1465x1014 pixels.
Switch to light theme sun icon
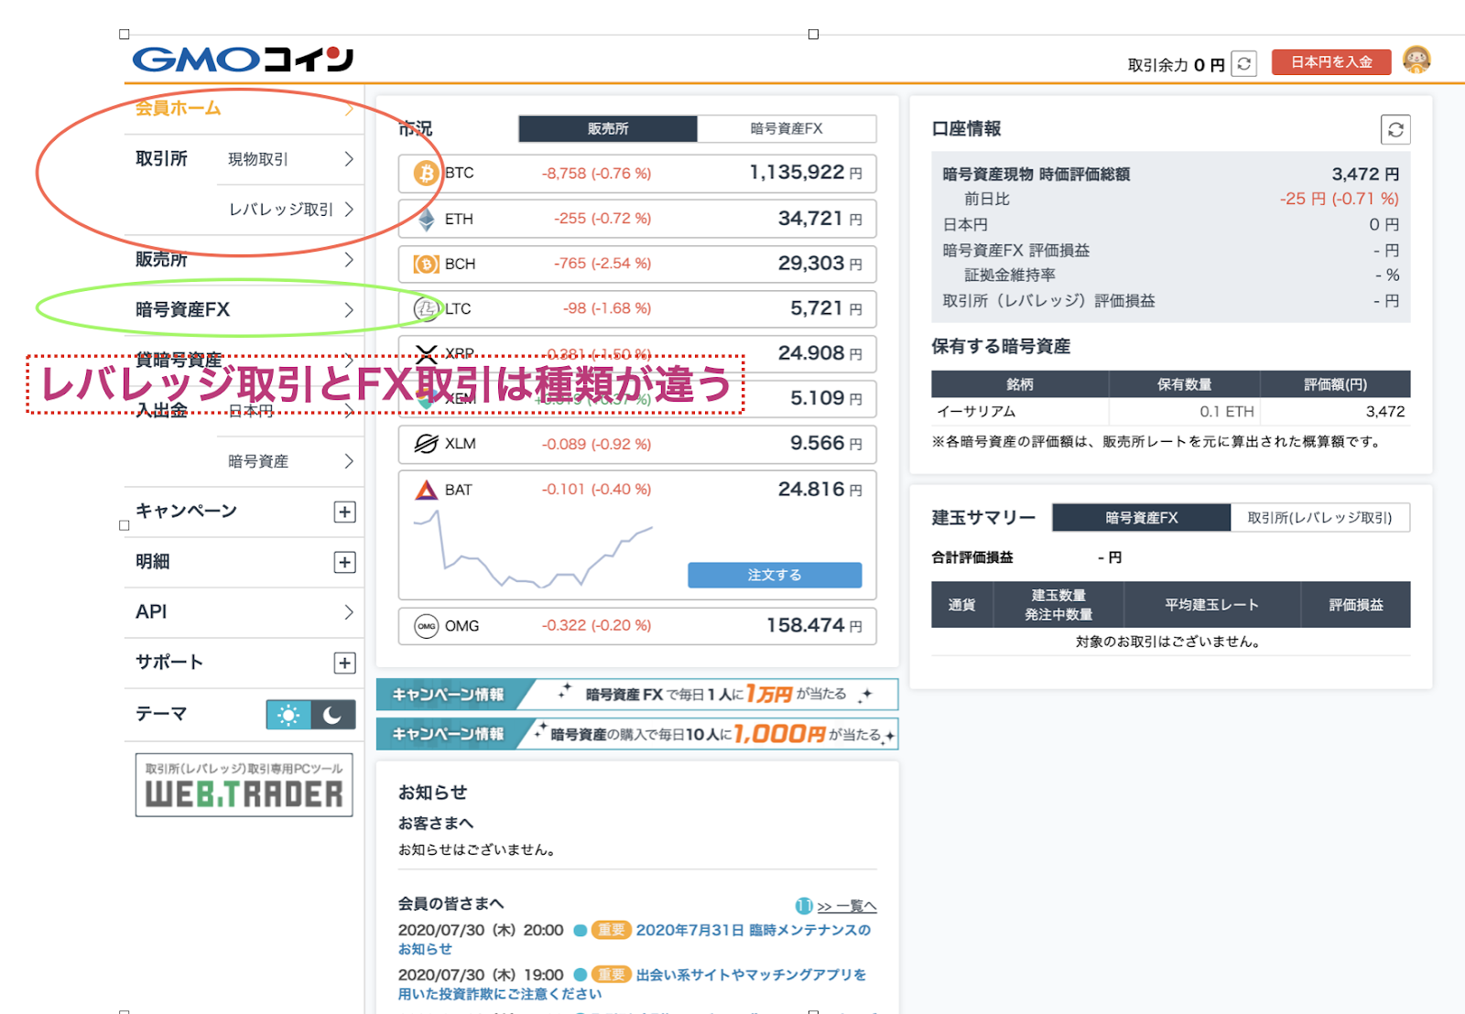[x=288, y=715]
